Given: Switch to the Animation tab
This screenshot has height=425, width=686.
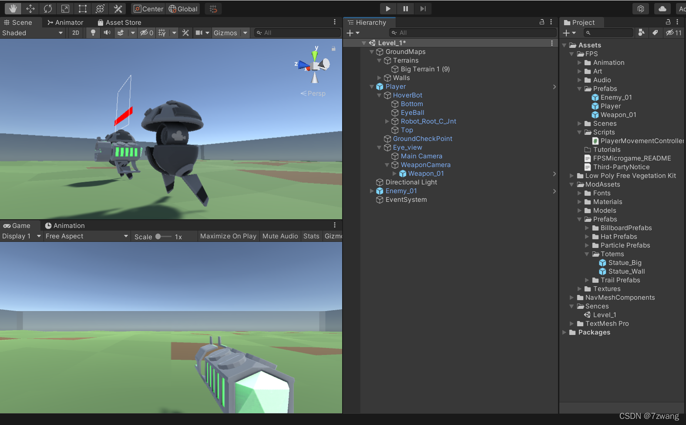Looking at the screenshot, I should [x=65, y=225].
